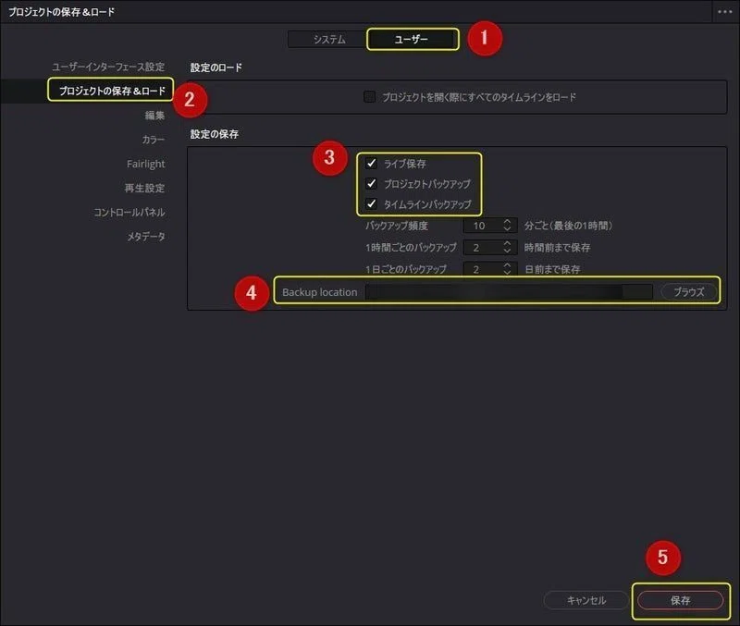Screen dimensions: 740x626
Task: Enable loading all timelines when opening project
Action: click(x=369, y=97)
